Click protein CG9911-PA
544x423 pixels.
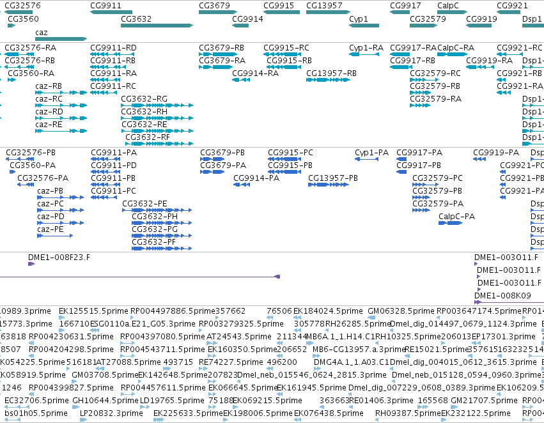point(114,153)
